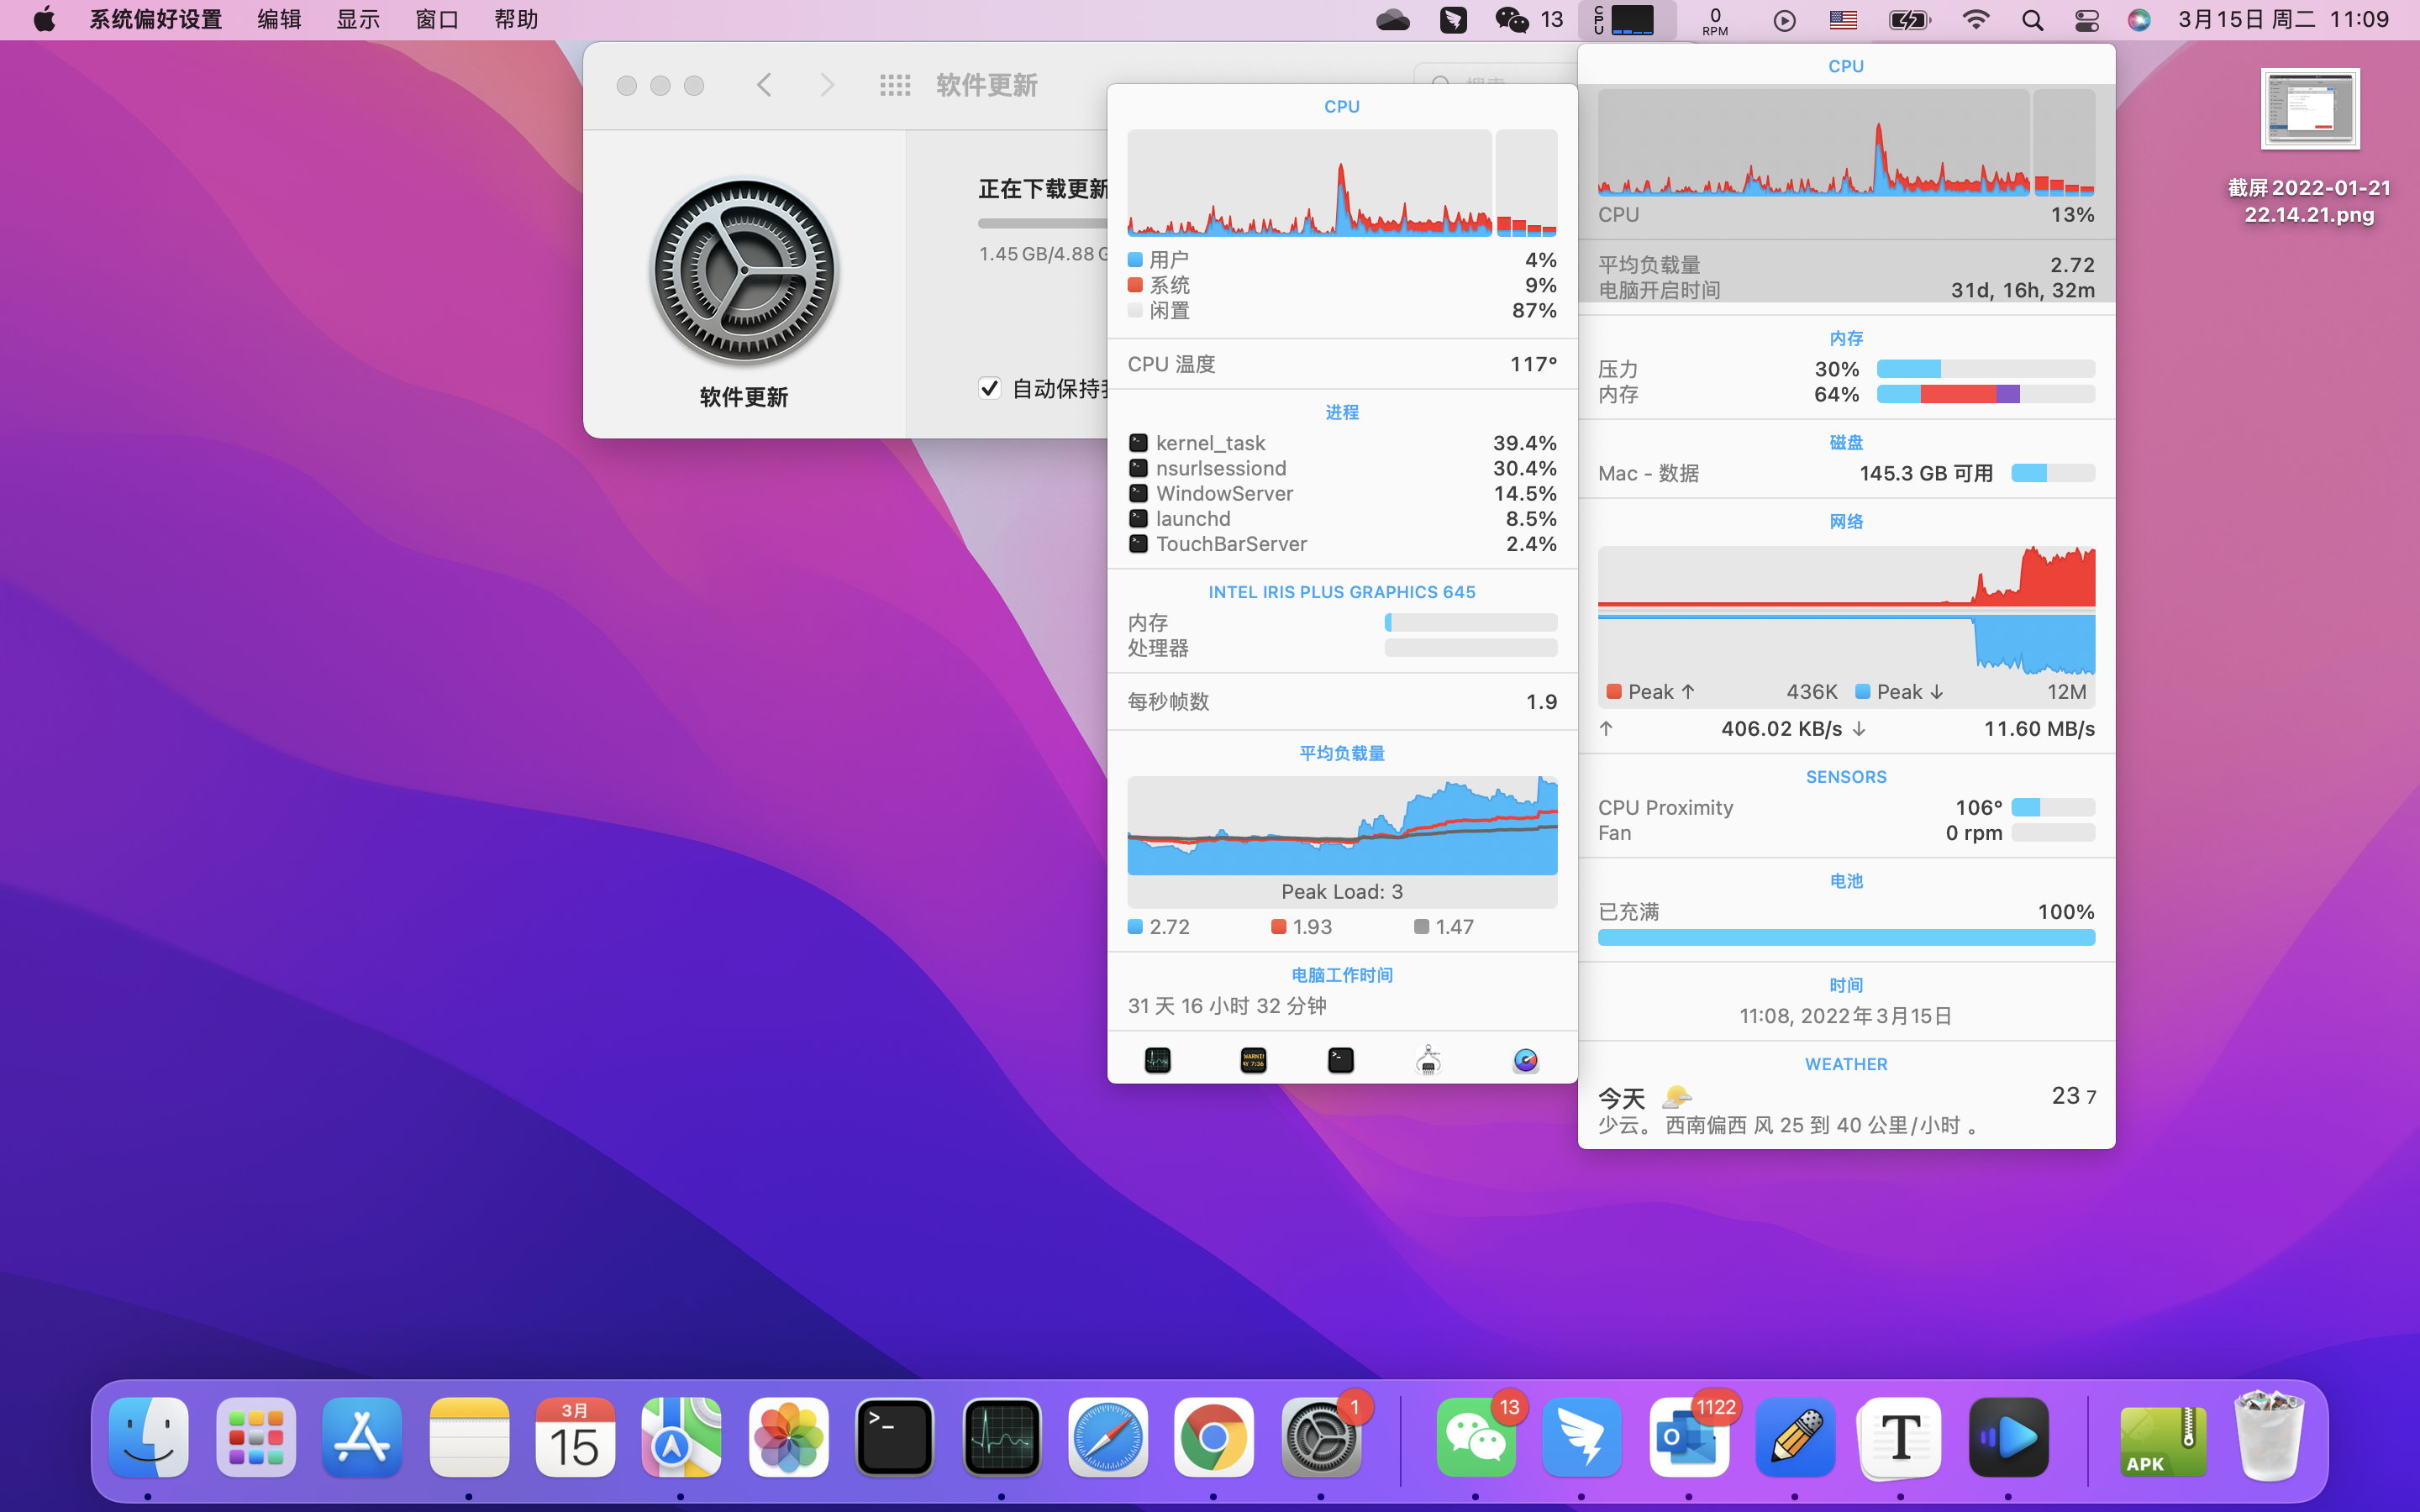Click the download progress bar in Software Update

pos(1042,223)
